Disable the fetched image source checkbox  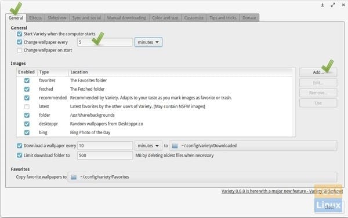pos(27,89)
